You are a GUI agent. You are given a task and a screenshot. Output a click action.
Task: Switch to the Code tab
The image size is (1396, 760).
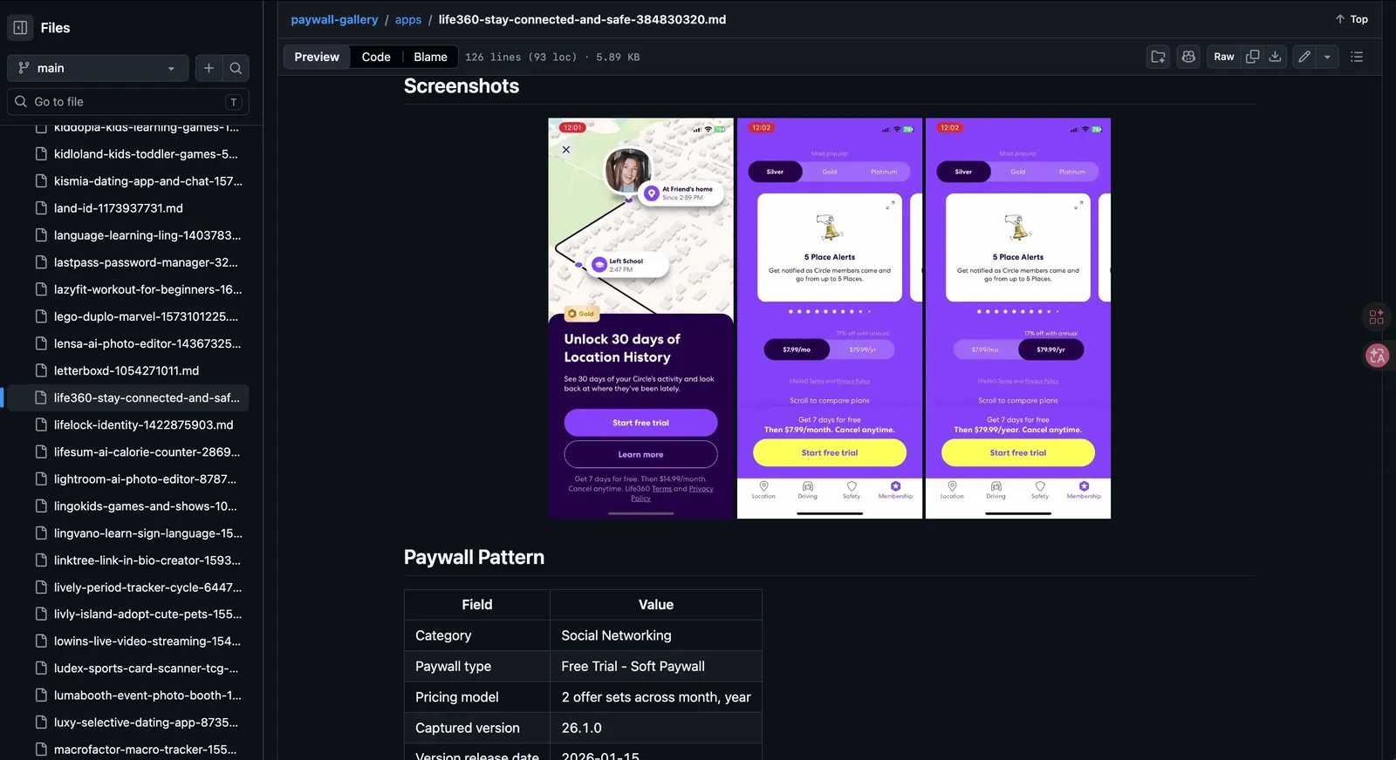[376, 57]
